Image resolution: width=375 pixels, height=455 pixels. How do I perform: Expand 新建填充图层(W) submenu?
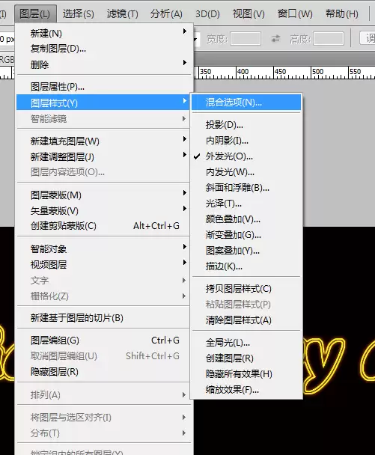click(103, 141)
